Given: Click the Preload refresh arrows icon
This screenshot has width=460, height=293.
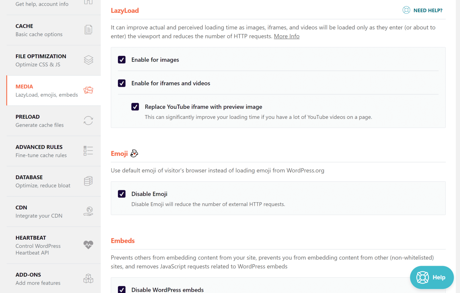Looking at the screenshot, I should coord(88,120).
